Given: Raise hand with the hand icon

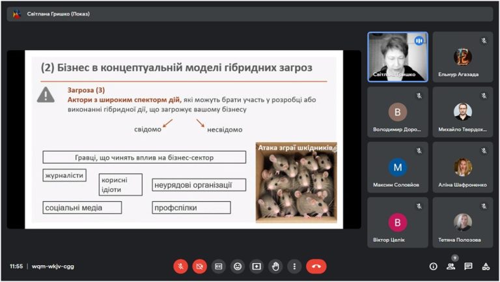Looking at the screenshot, I should click(275, 266).
